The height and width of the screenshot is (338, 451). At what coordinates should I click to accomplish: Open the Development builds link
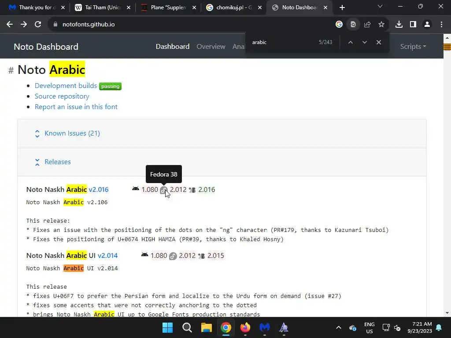66,86
